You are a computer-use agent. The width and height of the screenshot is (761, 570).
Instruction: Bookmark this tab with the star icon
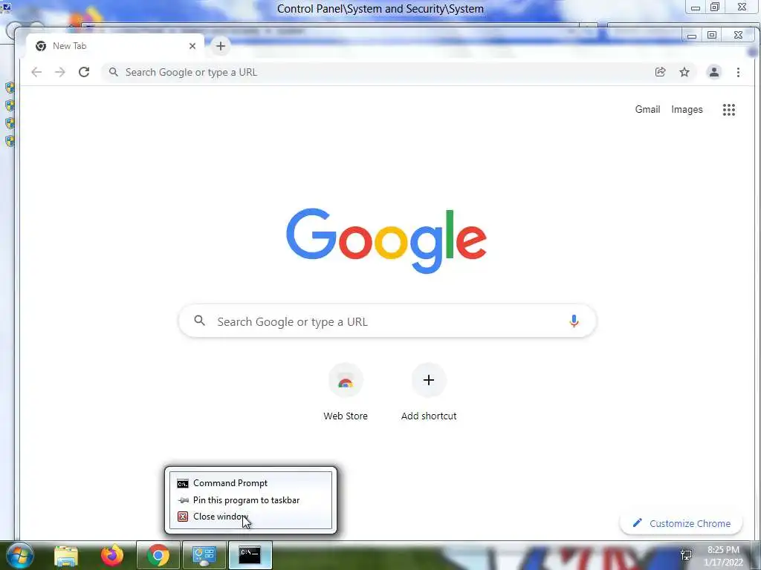point(684,72)
